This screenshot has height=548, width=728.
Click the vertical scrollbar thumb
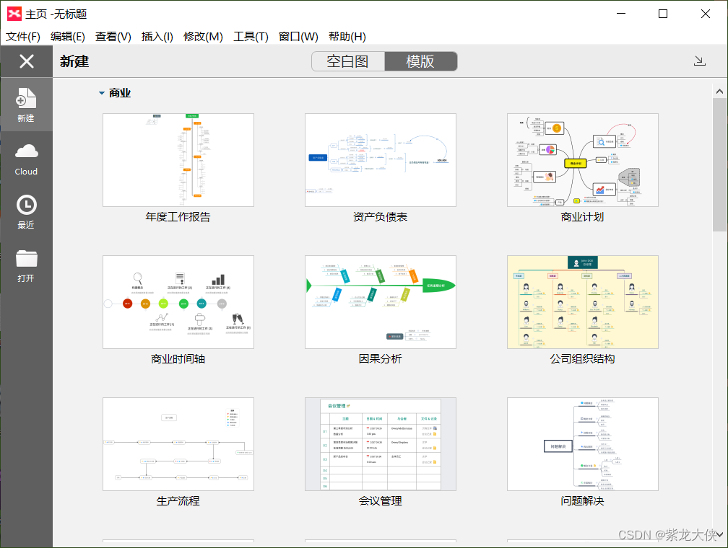click(x=719, y=164)
